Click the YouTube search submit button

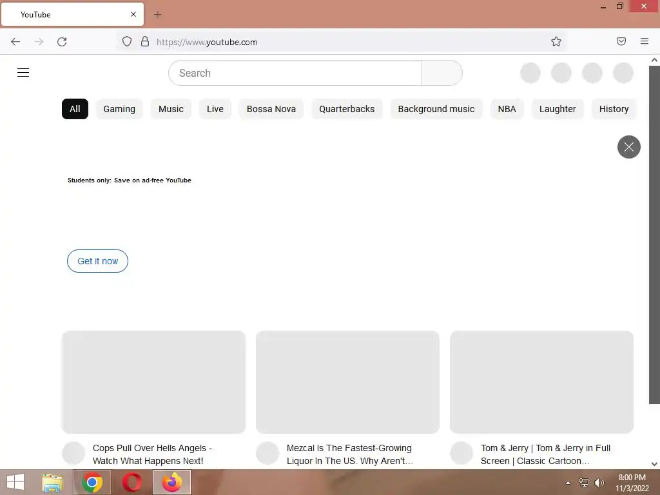click(442, 73)
